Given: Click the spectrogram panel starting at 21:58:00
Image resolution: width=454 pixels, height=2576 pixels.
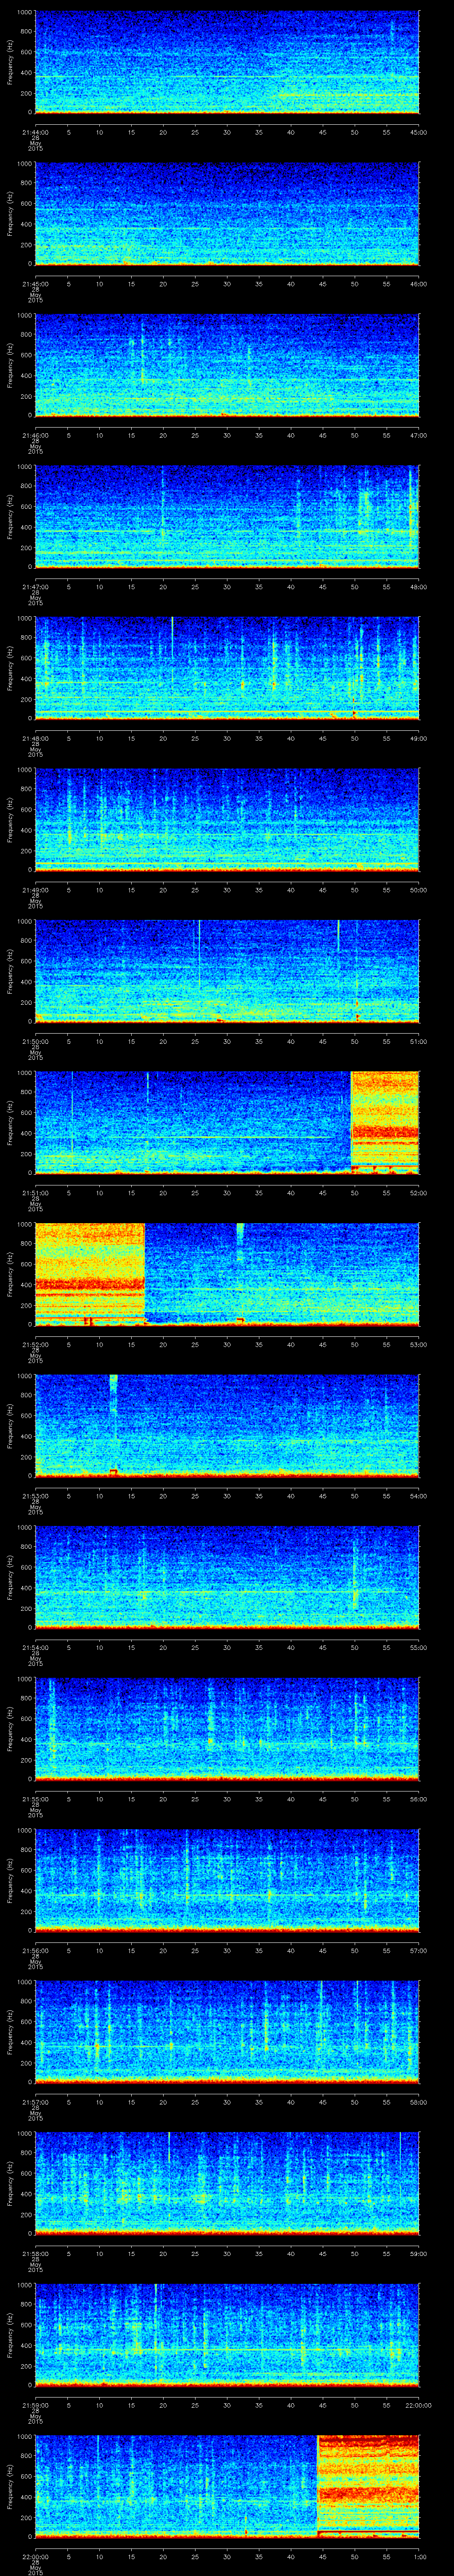Looking at the screenshot, I should [x=227, y=2183].
